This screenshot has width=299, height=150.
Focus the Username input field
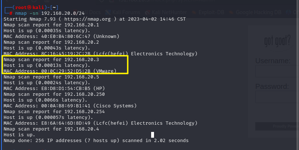coord(278,71)
